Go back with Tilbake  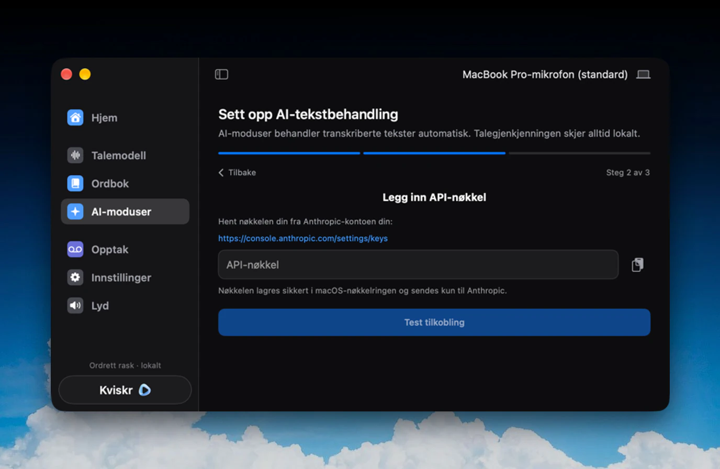pyautogui.click(x=237, y=172)
